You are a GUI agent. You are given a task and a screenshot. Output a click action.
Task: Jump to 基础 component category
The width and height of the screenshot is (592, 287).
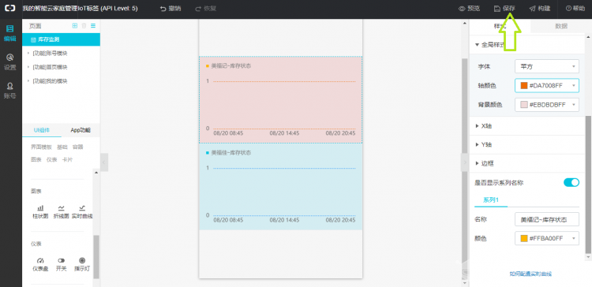62,147
